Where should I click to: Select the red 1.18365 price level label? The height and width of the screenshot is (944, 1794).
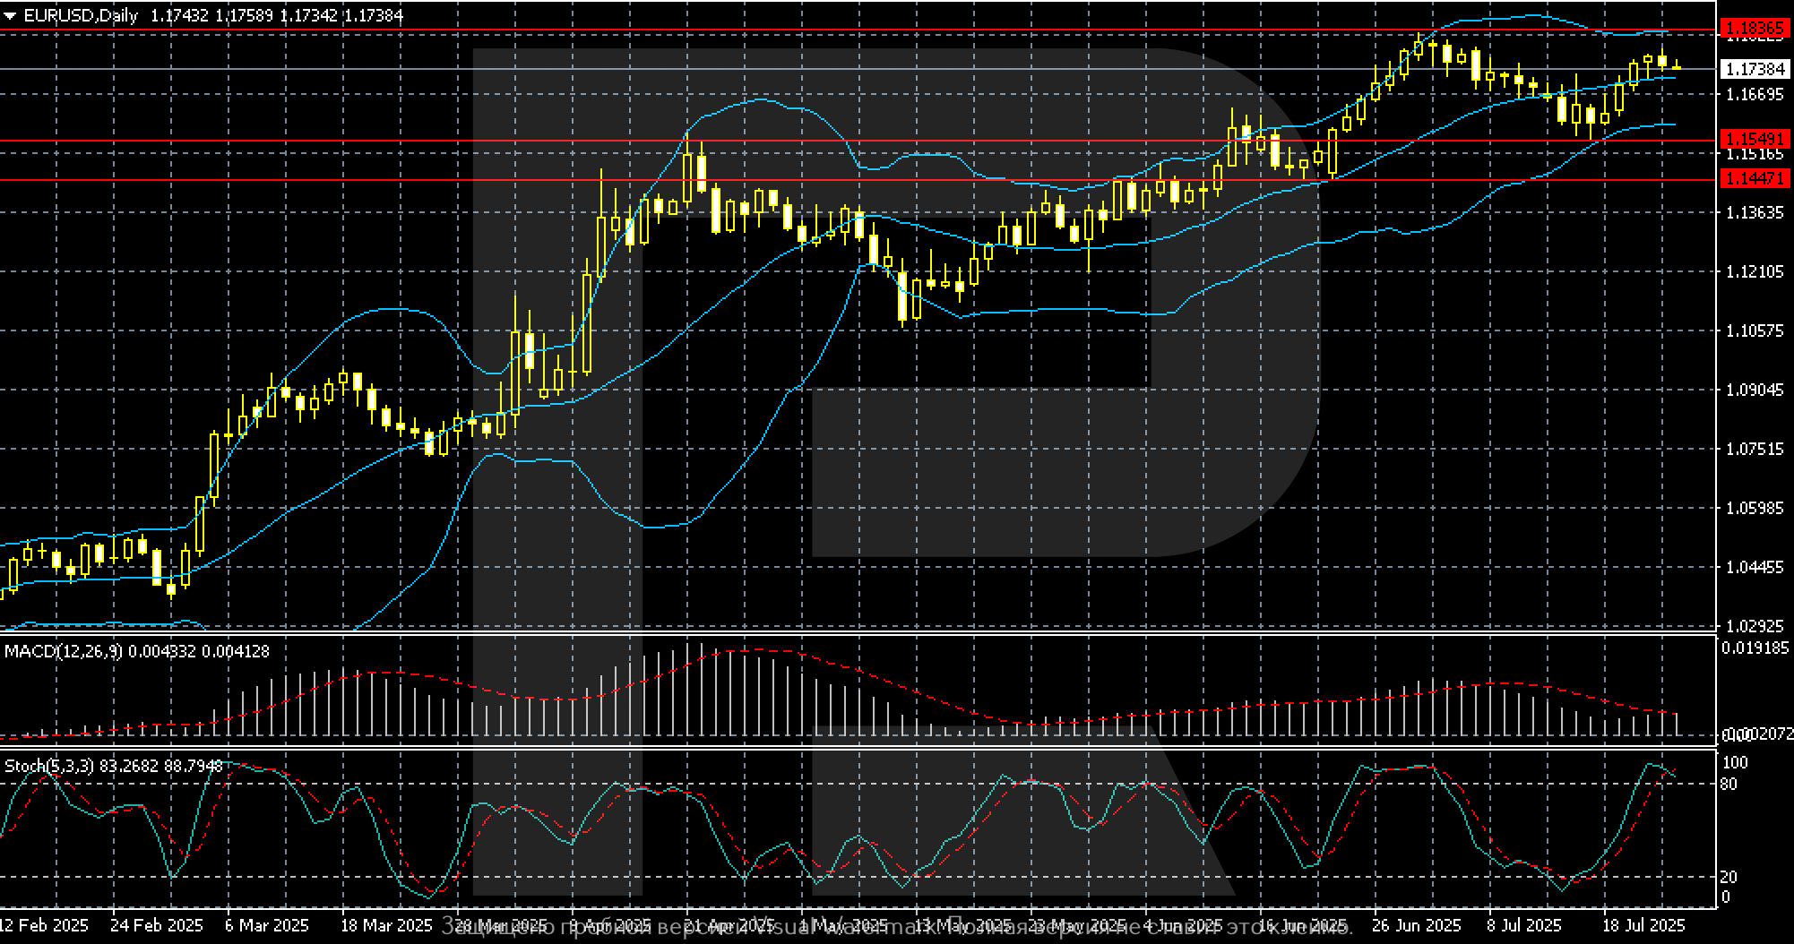pyautogui.click(x=1755, y=30)
